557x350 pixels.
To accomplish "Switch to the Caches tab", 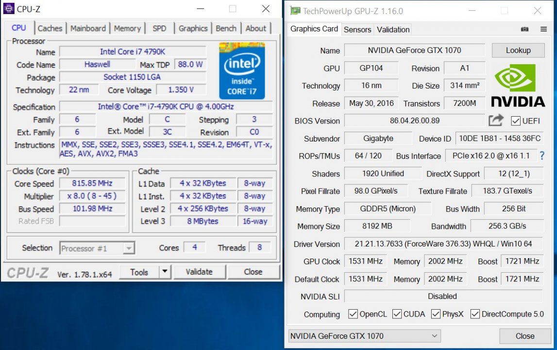I will coord(50,28).
